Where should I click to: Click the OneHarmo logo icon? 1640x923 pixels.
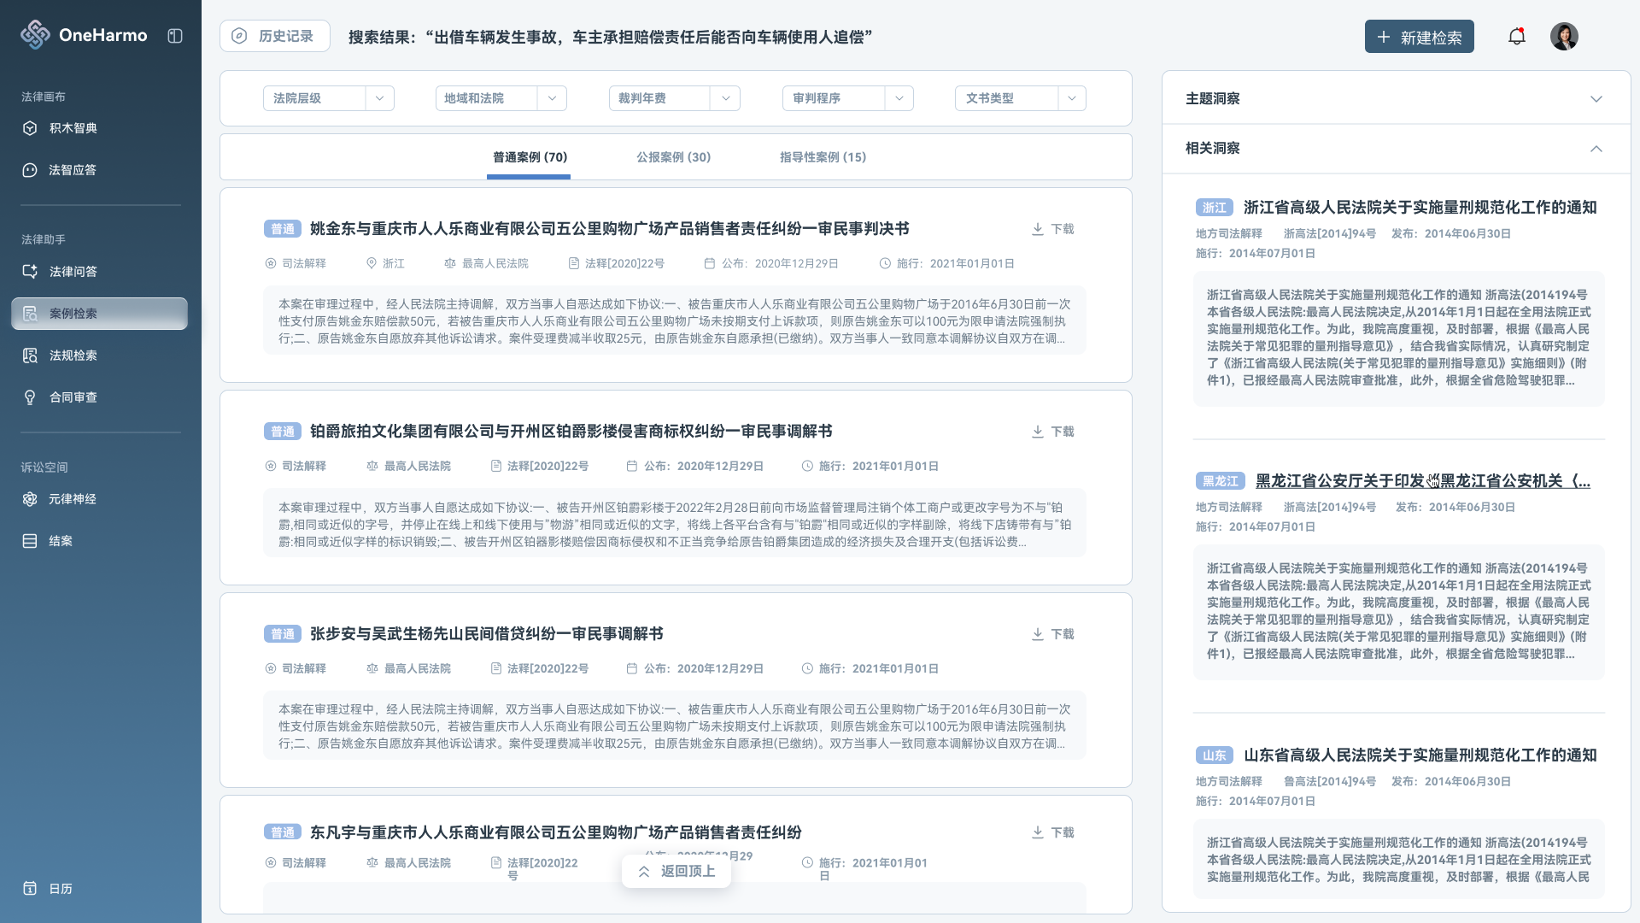[x=35, y=35]
